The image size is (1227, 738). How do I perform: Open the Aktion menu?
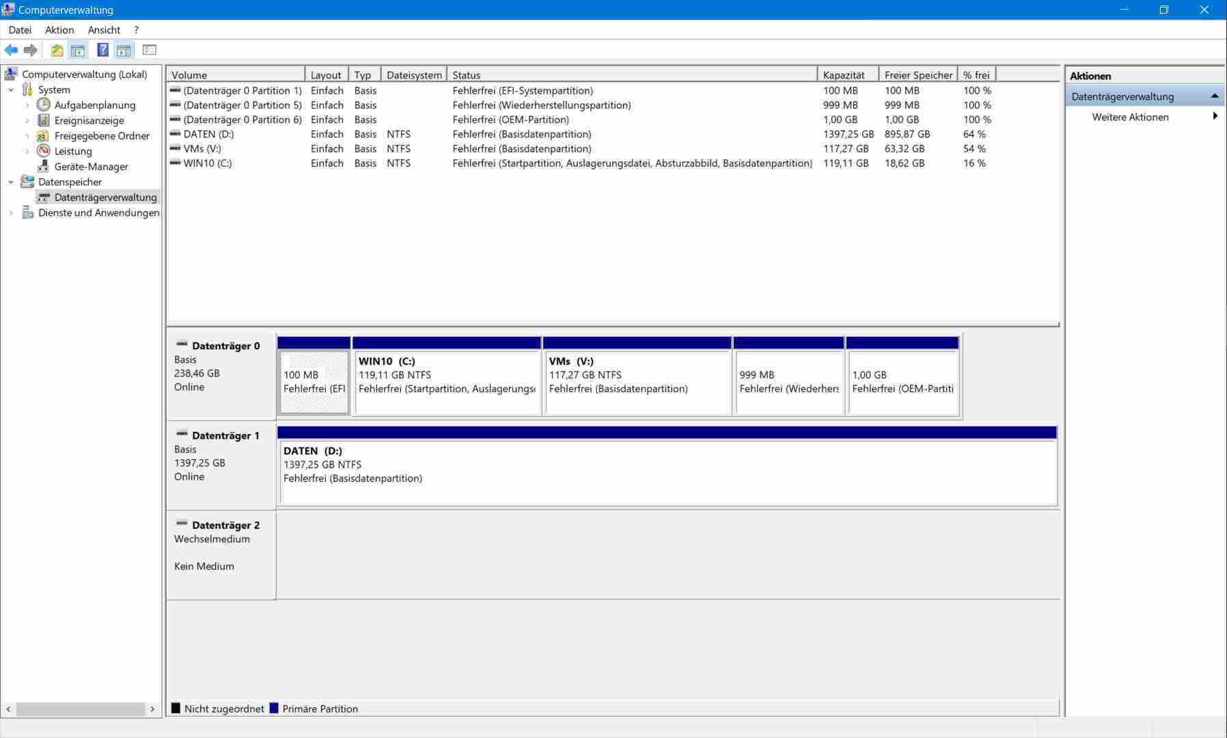(59, 30)
